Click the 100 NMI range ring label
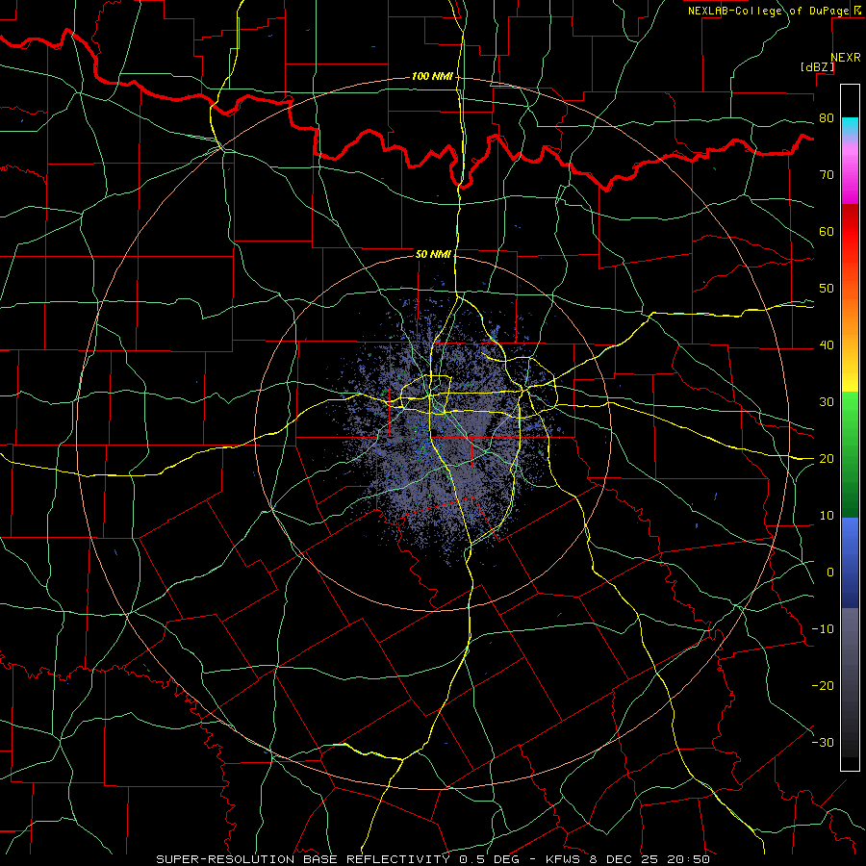This screenshot has width=866, height=866. coord(432,76)
